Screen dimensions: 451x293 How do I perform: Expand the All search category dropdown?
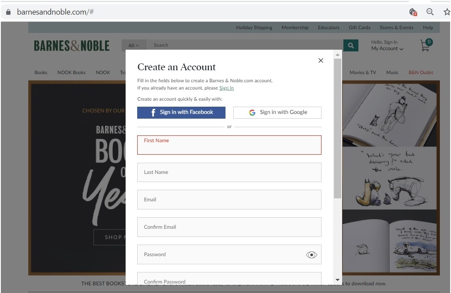click(x=133, y=45)
